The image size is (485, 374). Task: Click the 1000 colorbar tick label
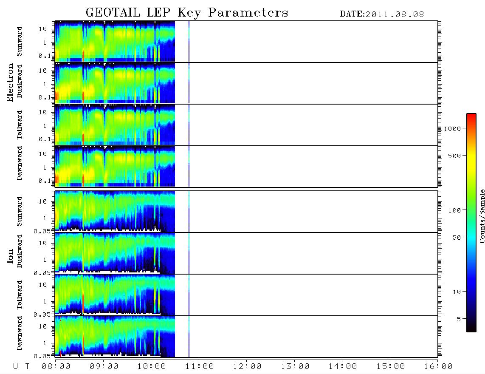[452, 129]
